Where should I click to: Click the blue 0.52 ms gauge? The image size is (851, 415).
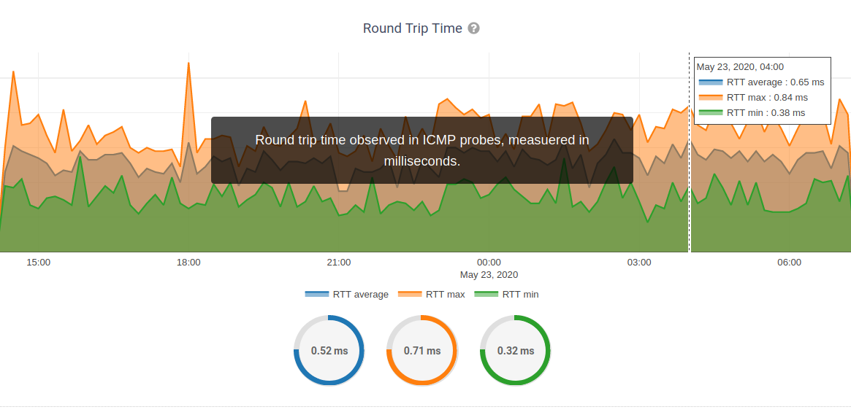[x=329, y=351]
